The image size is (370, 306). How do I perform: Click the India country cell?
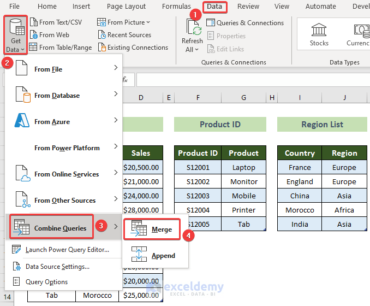click(300, 224)
